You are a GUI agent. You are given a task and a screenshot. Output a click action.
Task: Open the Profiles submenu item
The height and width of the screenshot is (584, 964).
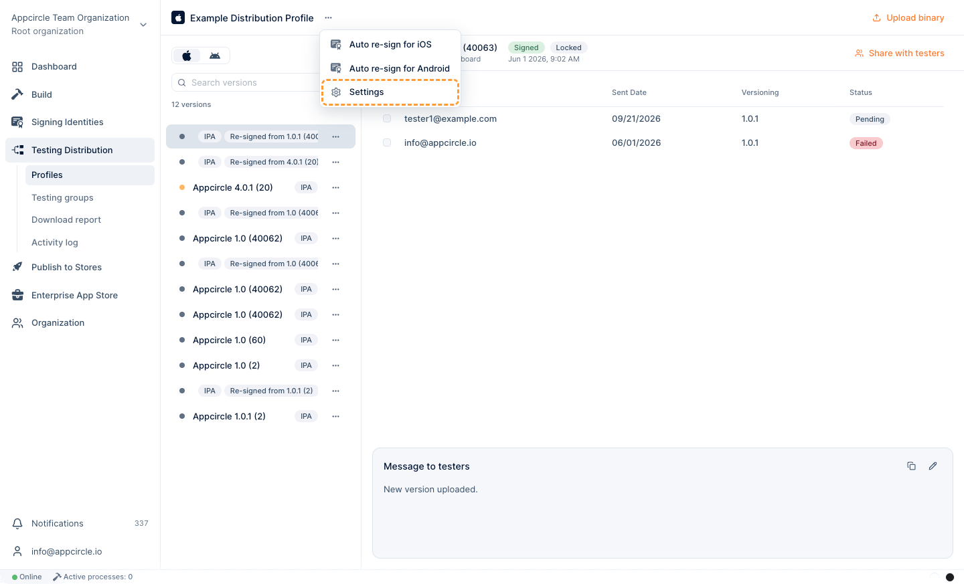90,175
